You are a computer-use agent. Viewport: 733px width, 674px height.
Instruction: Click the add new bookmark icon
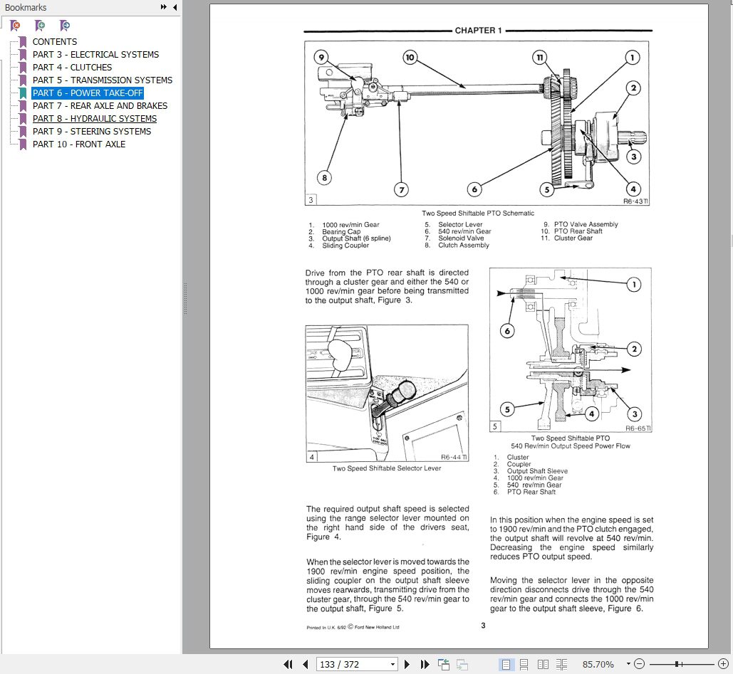pos(39,25)
